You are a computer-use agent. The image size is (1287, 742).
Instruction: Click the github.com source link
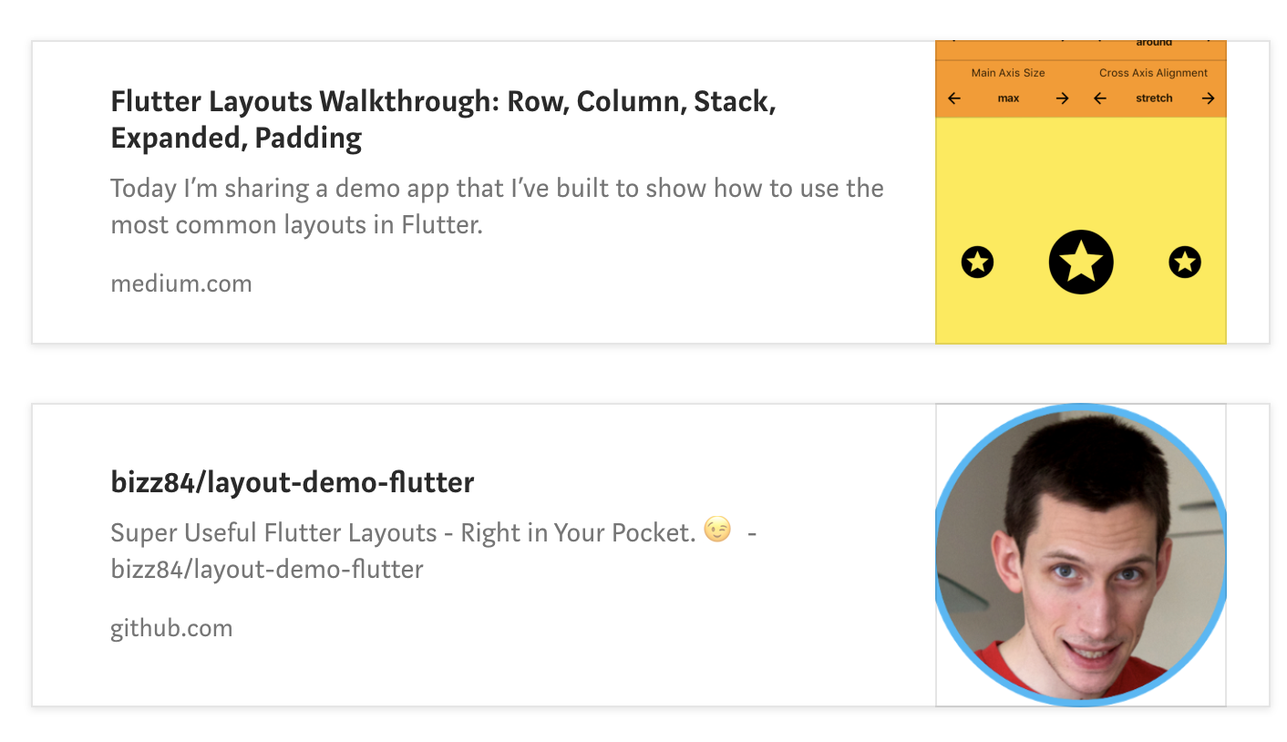tap(171, 628)
